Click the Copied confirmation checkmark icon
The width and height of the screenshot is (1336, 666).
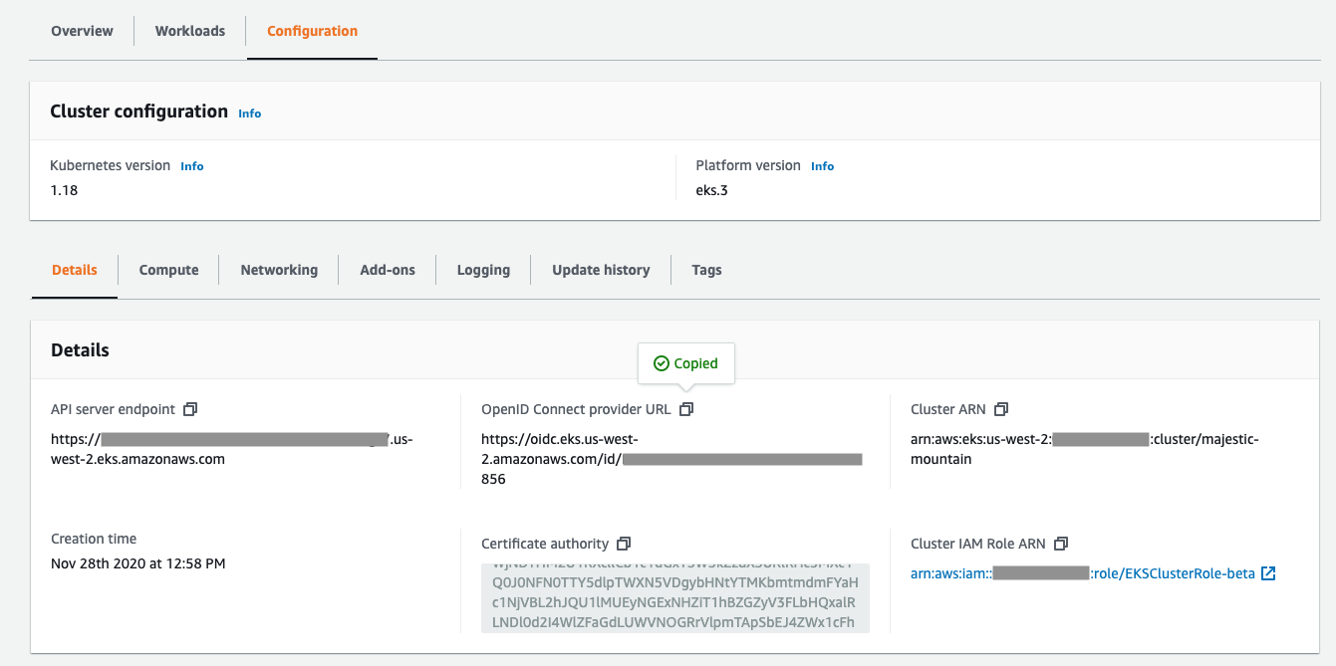click(x=661, y=362)
